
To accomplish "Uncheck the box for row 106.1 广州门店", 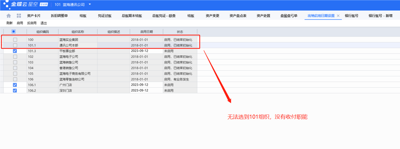I will click(15, 85).
